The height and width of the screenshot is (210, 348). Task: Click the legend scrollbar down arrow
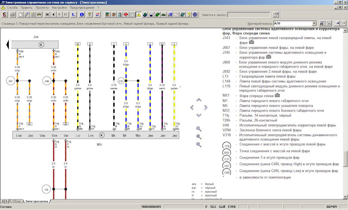coord(345,197)
